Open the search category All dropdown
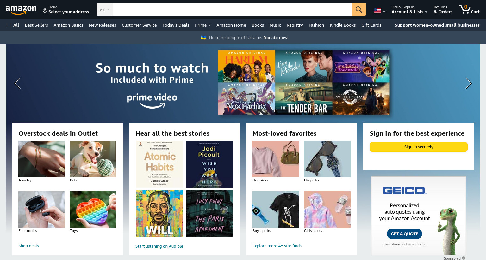This screenshot has height=260, width=486. tap(105, 9)
